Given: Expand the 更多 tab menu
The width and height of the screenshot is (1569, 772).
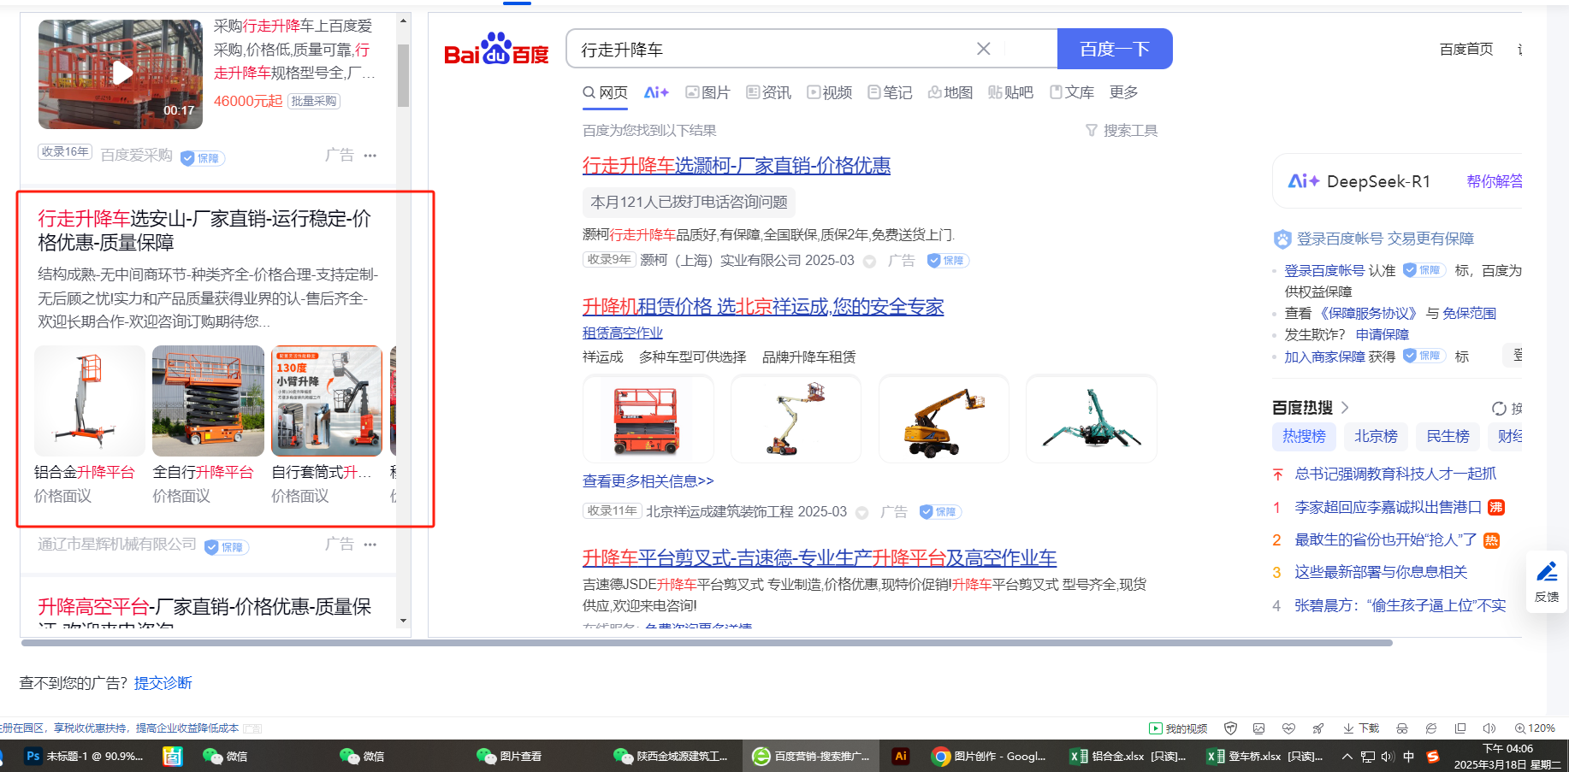Looking at the screenshot, I should click(1123, 92).
